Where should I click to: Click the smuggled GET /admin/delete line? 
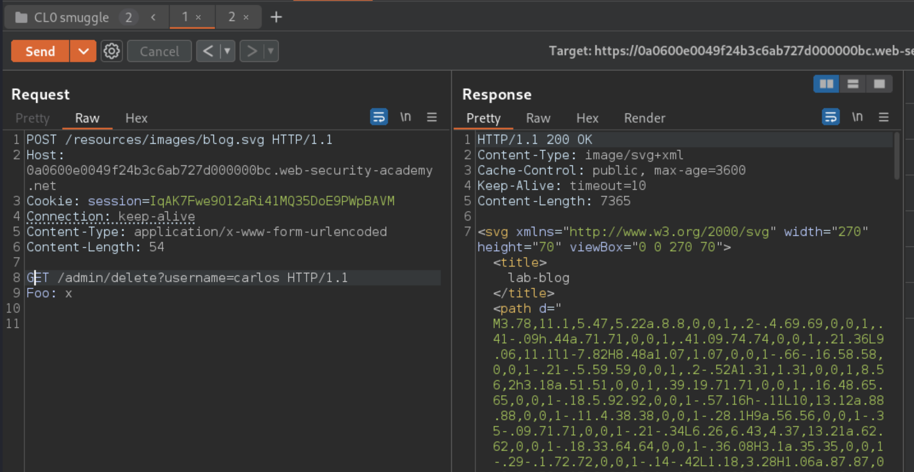(x=187, y=277)
